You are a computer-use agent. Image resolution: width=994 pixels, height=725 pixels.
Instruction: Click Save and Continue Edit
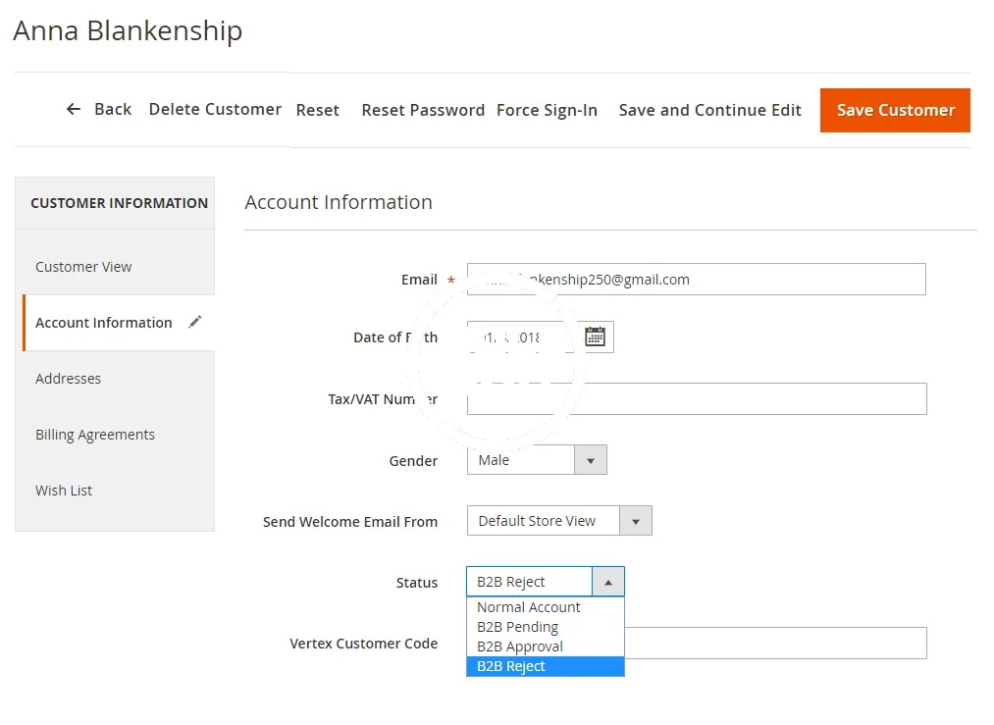[x=710, y=110]
